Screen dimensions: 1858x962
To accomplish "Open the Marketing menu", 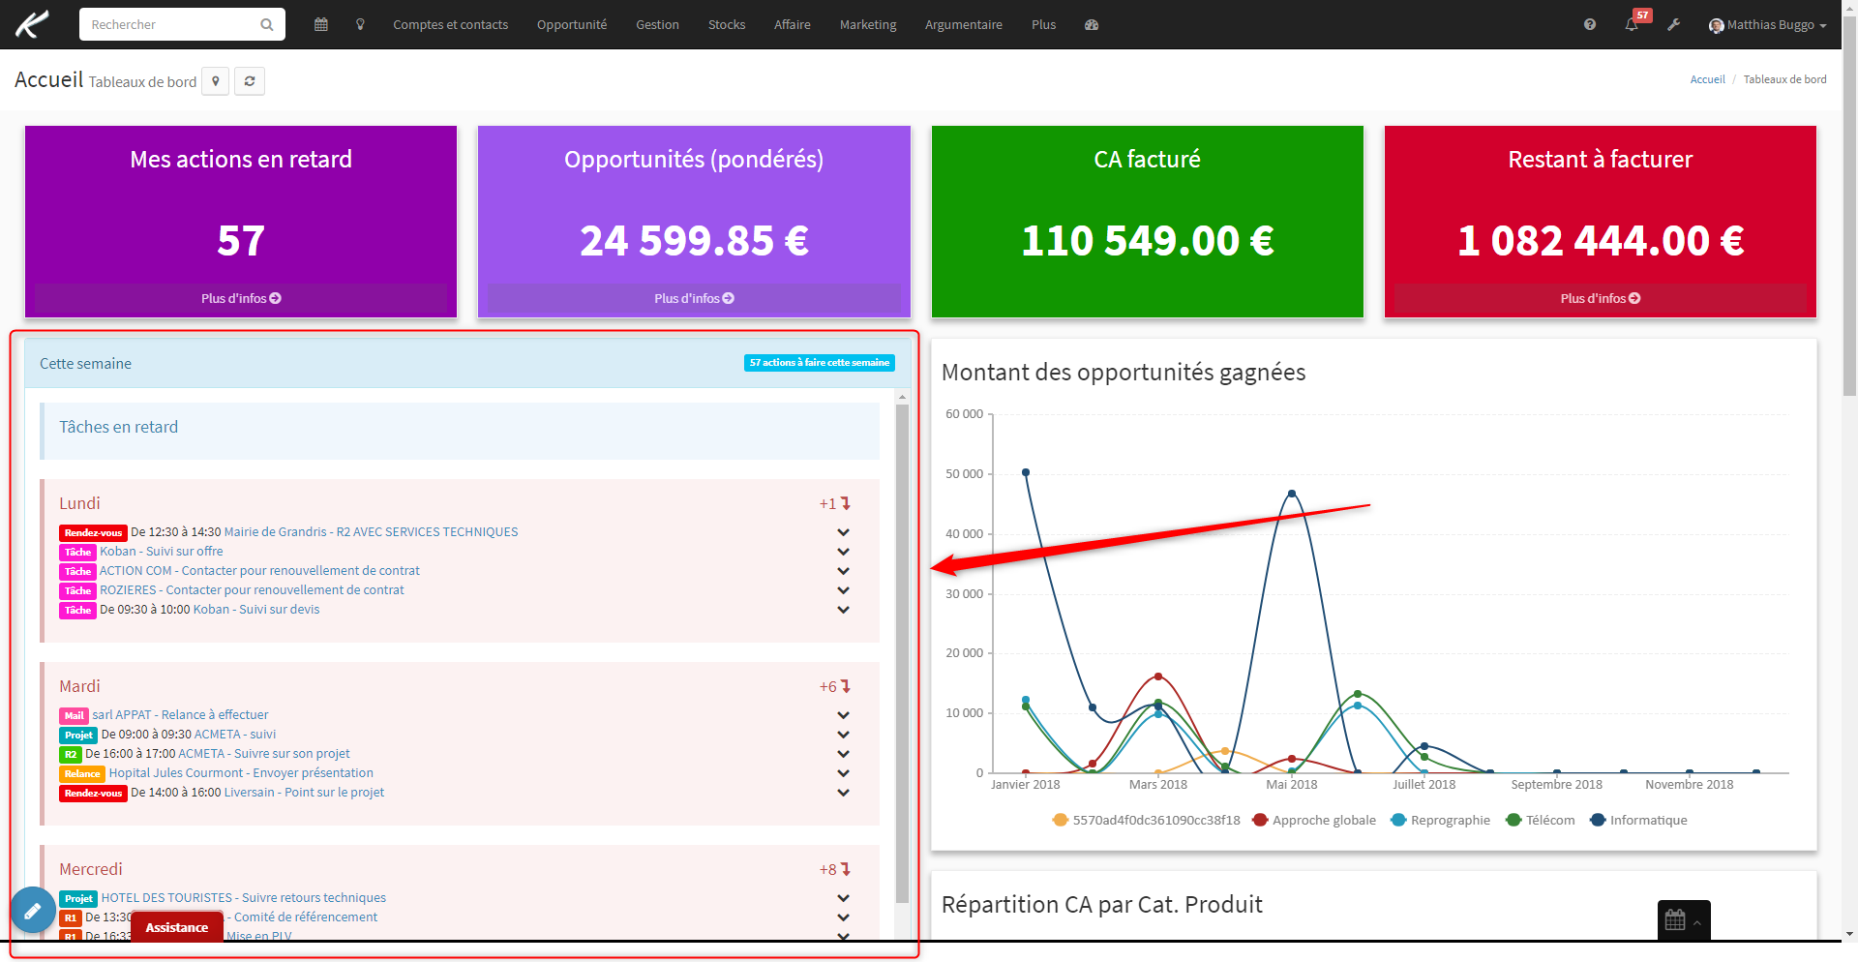I will click(x=868, y=25).
